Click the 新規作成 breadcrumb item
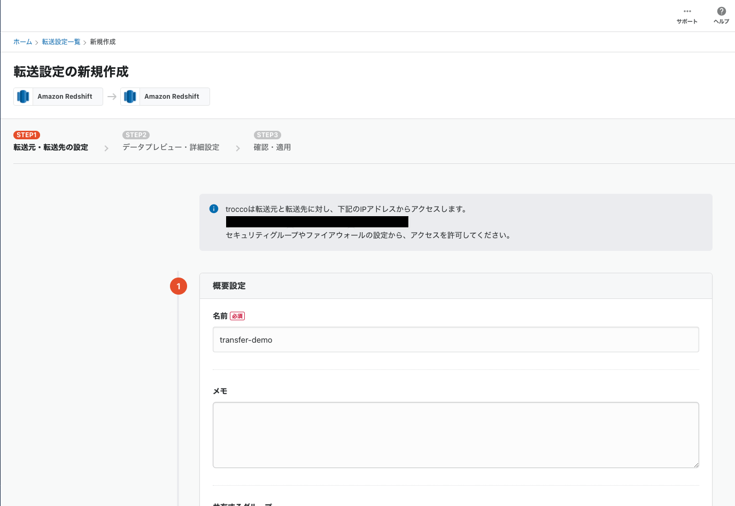 (x=102, y=42)
